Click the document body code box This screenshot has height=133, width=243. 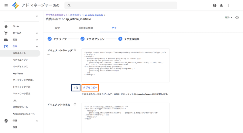[125, 118]
